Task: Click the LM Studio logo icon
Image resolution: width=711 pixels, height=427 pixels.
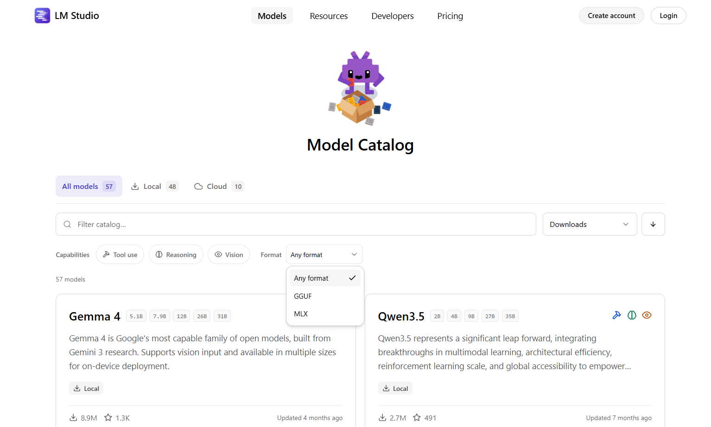Action: [42, 16]
